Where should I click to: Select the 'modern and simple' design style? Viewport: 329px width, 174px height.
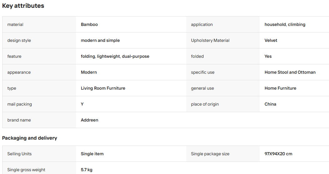coord(100,41)
